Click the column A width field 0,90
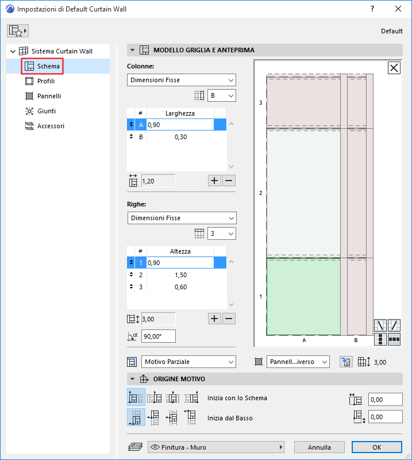The height and width of the screenshot is (460, 412). pyautogui.click(x=180, y=125)
